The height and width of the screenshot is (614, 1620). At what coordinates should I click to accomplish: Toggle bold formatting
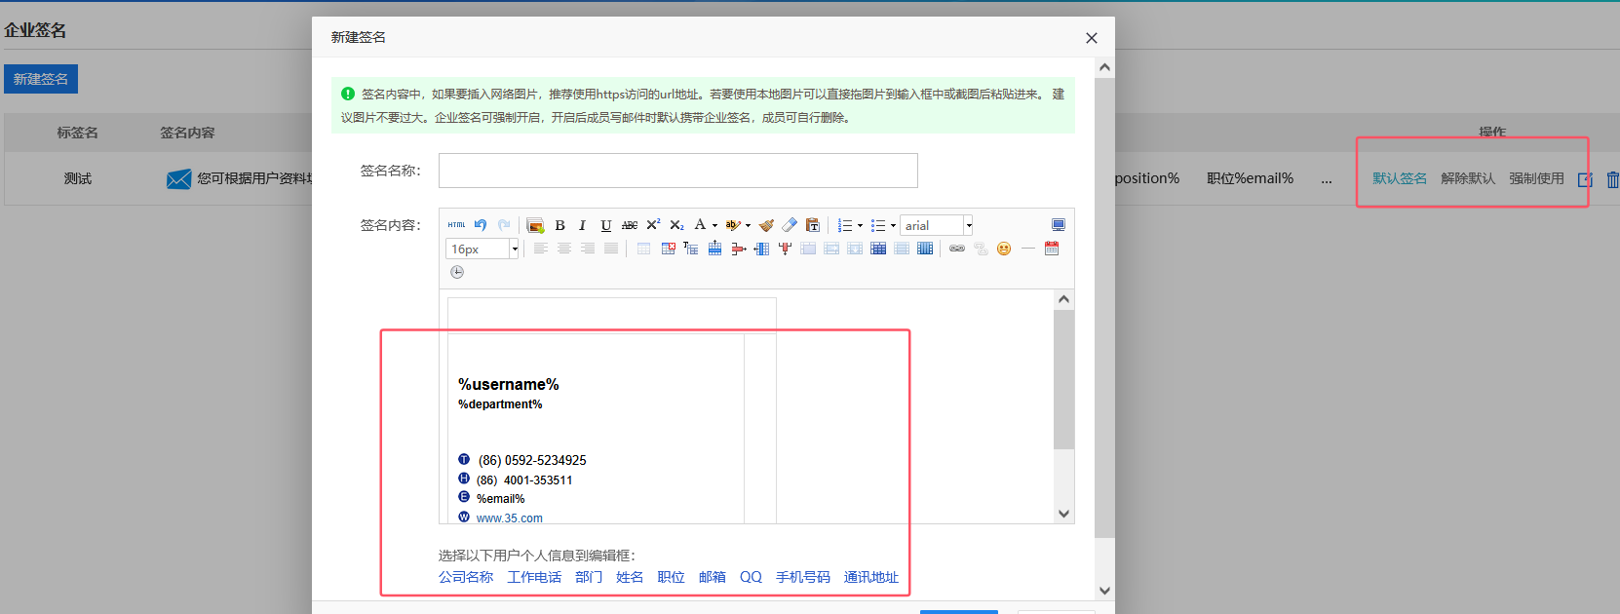click(559, 225)
